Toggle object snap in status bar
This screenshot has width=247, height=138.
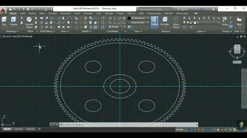[210, 130]
